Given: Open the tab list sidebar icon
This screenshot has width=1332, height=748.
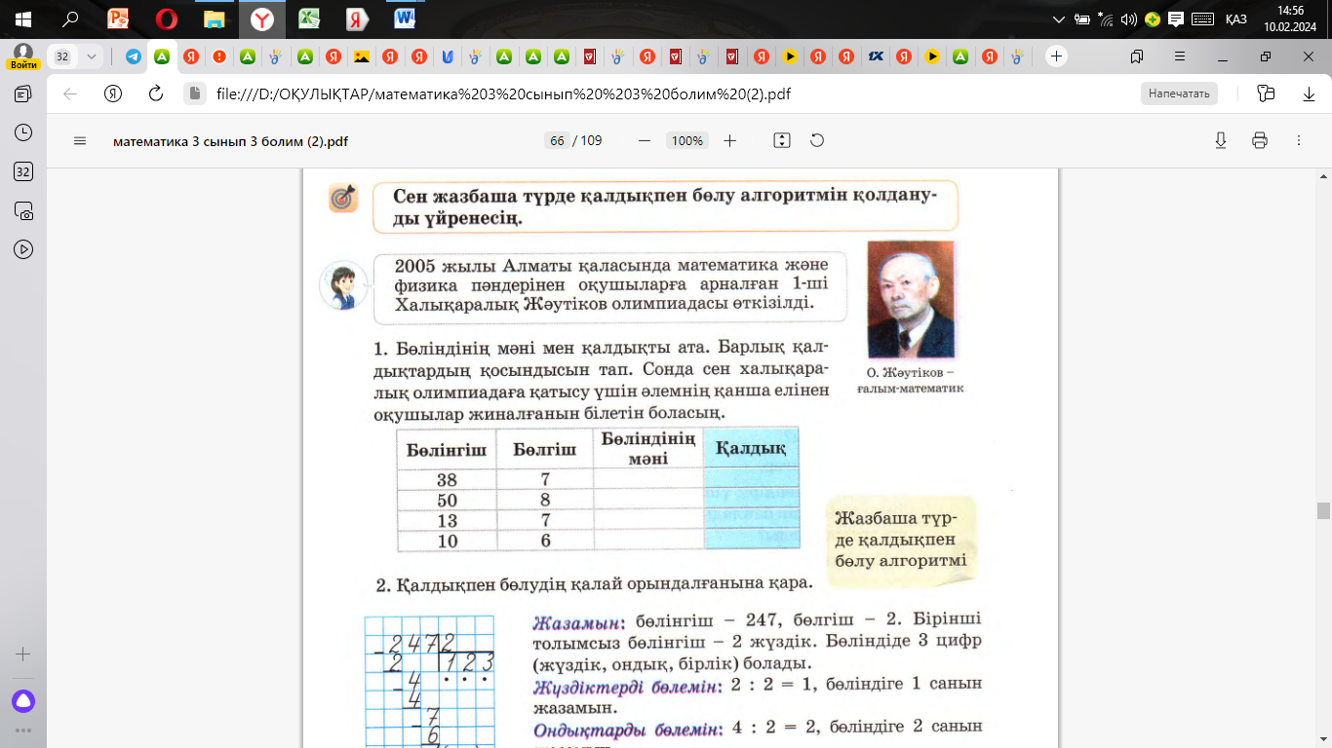Looking at the screenshot, I should pyautogui.click(x=23, y=93).
